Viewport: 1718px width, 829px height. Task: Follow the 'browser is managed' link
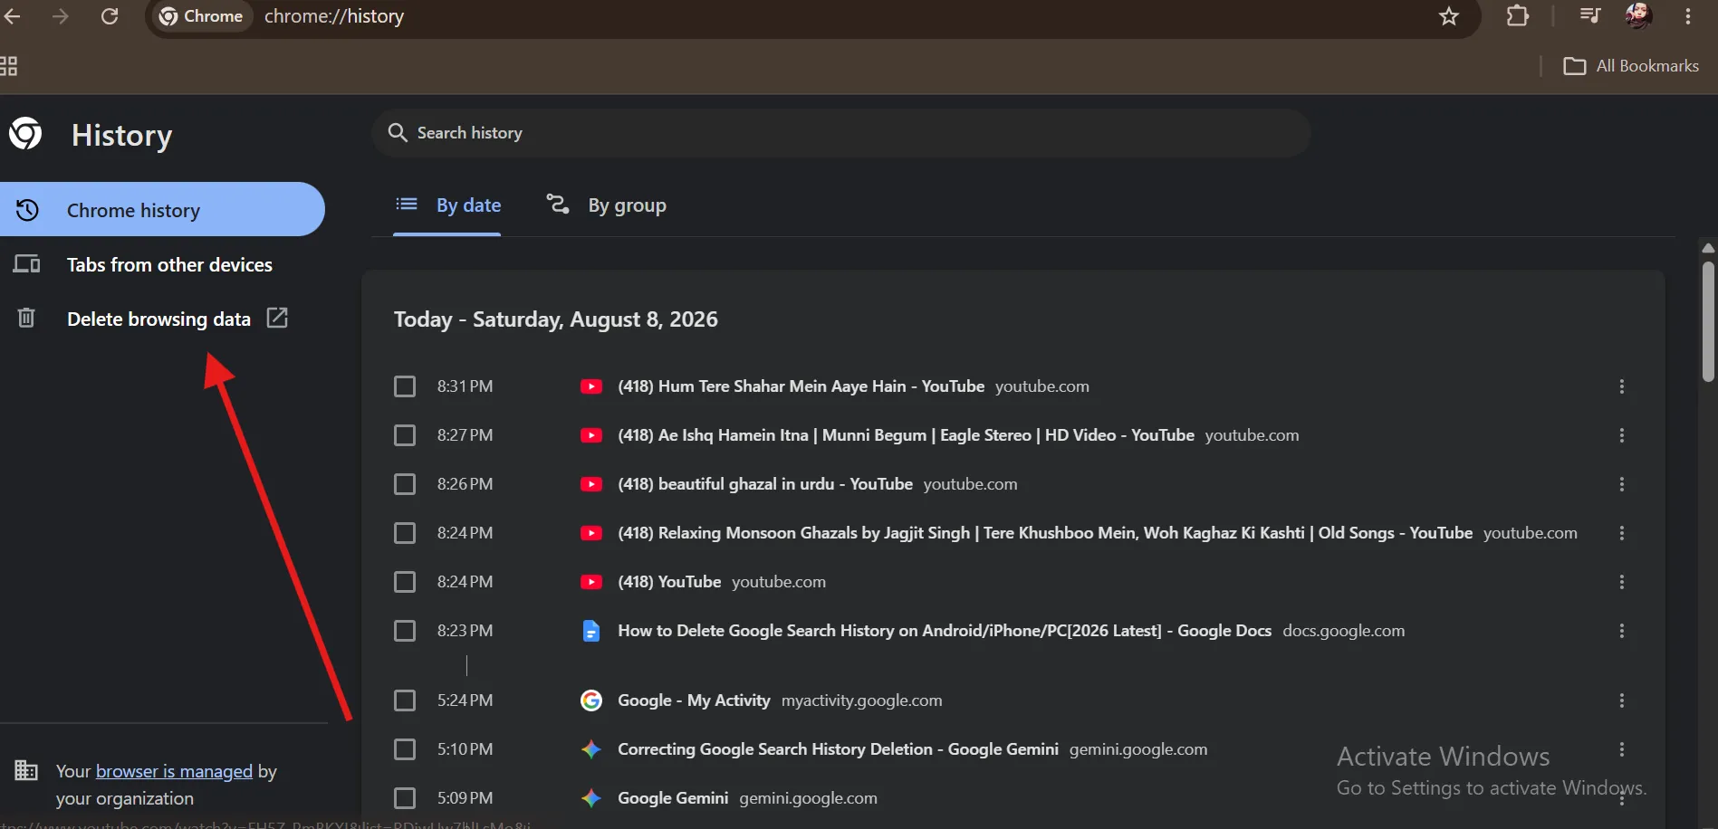174,771
